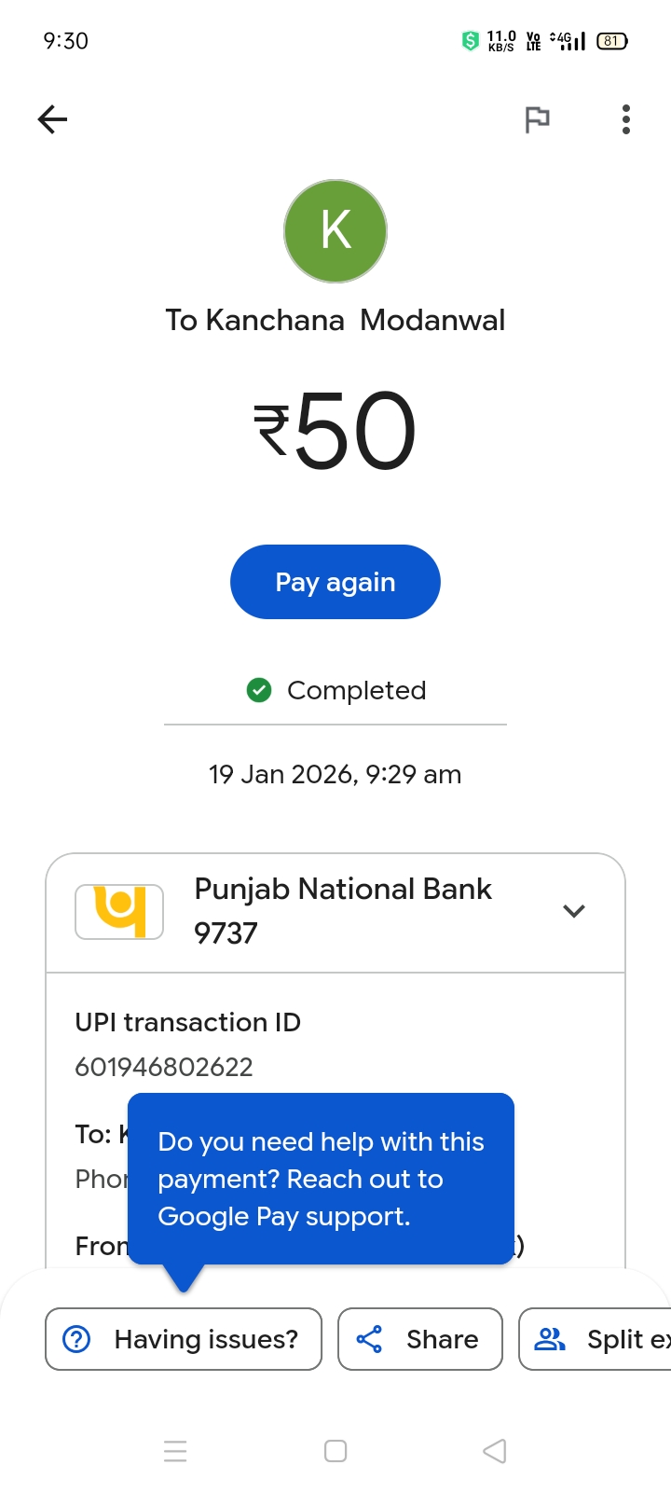This screenshot has width=671, height=1492.
Task: Tap the recipient name Kanchana Modanwal
Action: 335,320
